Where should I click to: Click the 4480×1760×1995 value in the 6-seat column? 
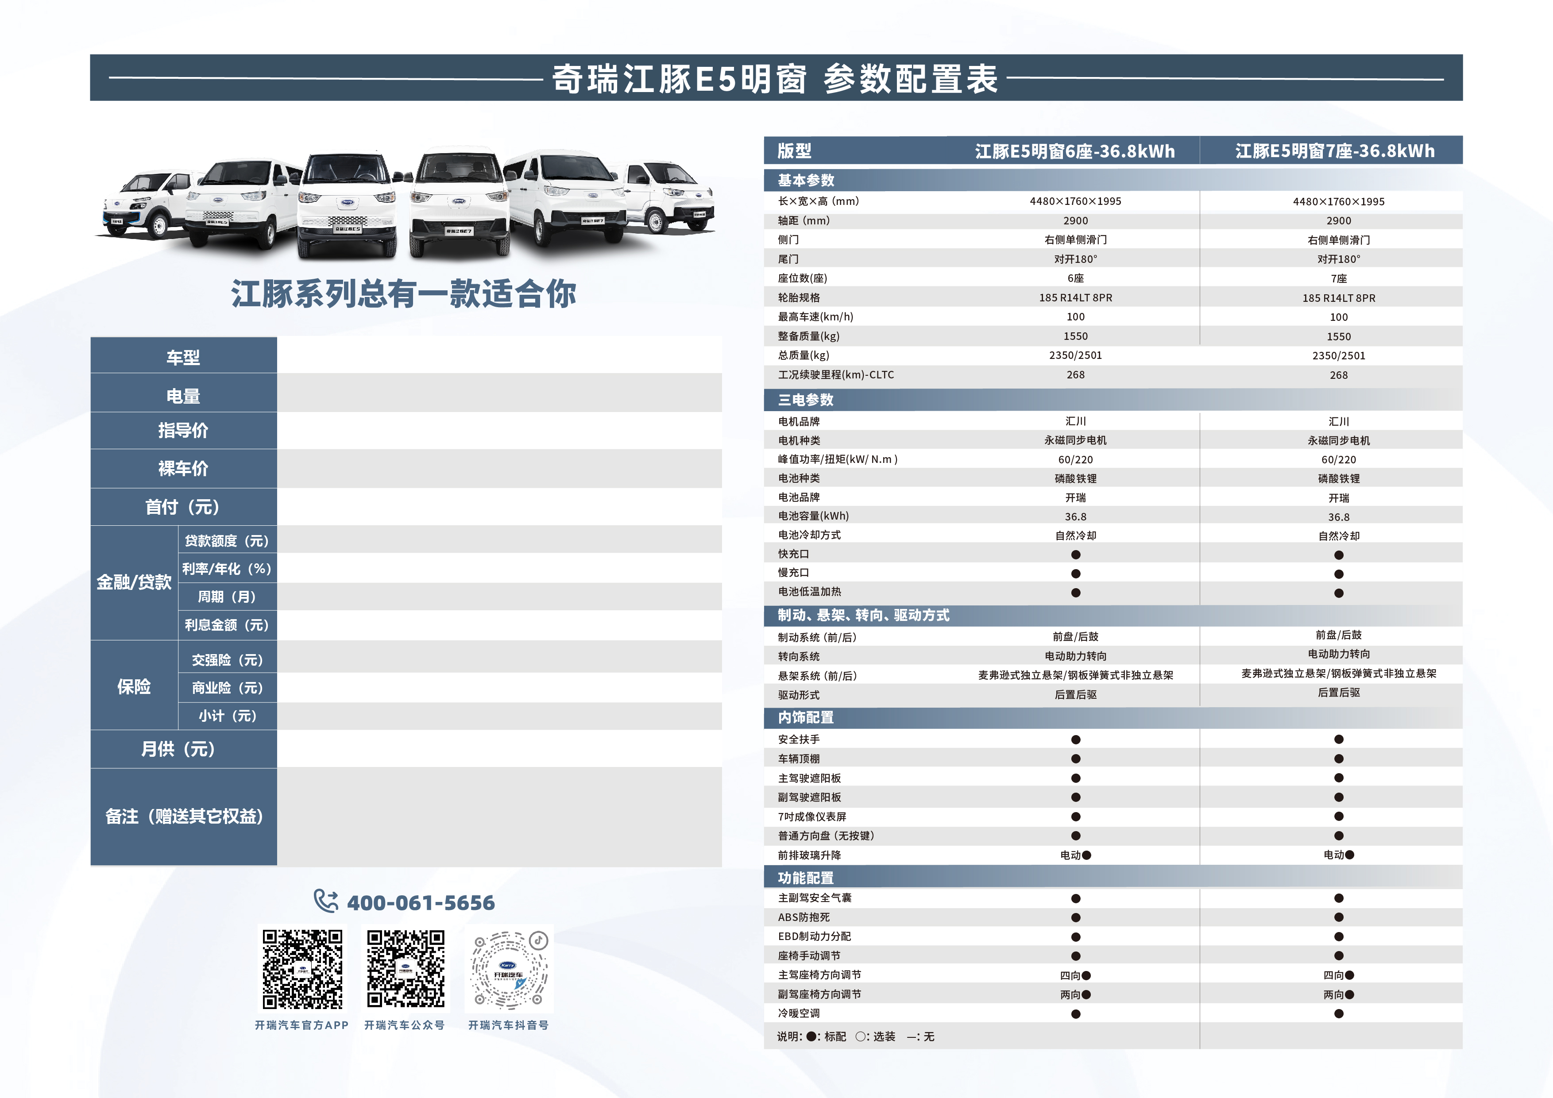pos(1075,201)
